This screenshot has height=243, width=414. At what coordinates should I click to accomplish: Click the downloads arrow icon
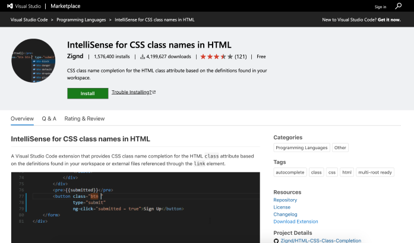coord(143,56)
